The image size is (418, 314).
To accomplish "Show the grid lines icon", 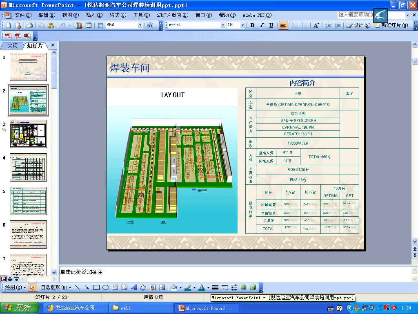I will coord(100,25).
